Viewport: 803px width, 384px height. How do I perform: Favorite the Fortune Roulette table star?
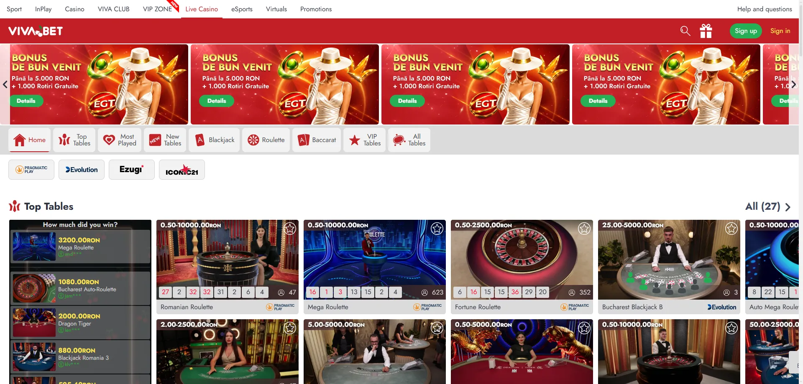point(584,229)
